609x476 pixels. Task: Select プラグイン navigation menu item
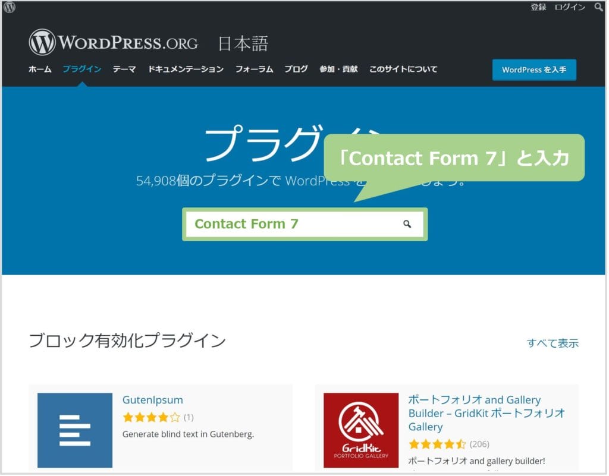click(x=82, y=70)
